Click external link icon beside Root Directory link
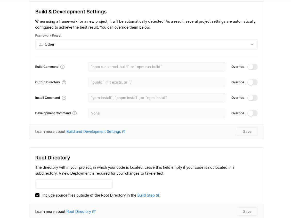Viewport: 291px width, 218px height. coord(94,212)
